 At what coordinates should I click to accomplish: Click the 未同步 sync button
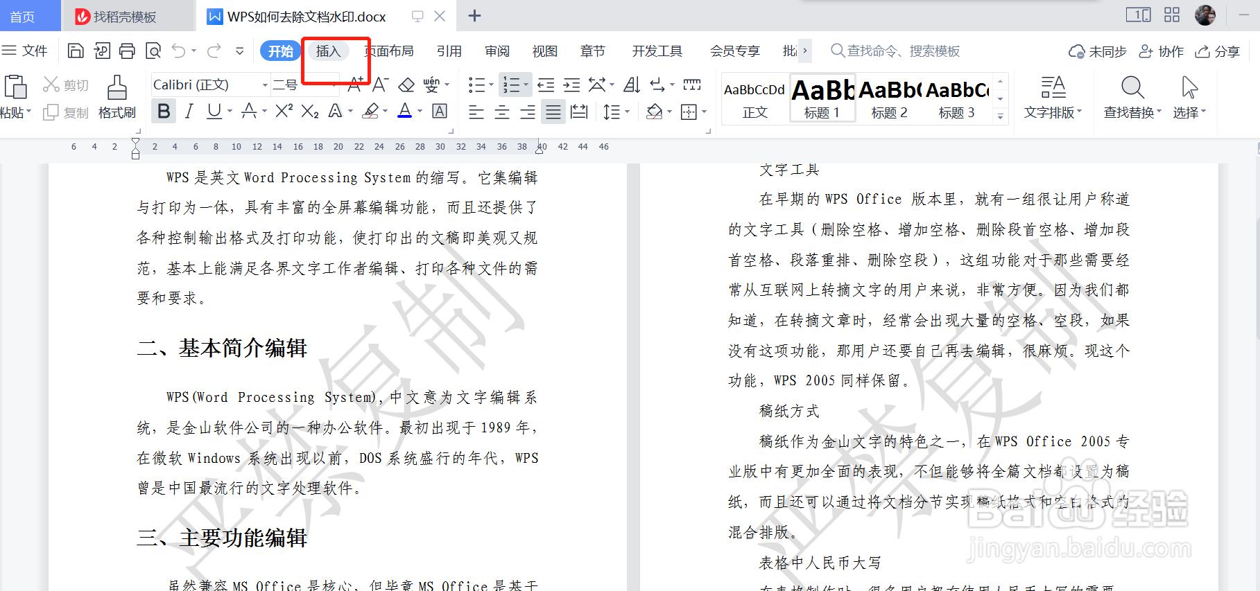[x=1097, y=51]
